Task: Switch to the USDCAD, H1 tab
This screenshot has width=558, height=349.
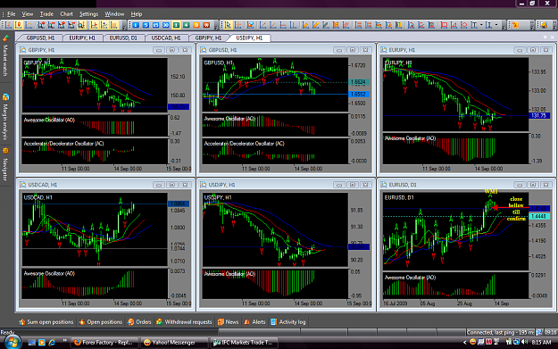Action: 166,37
